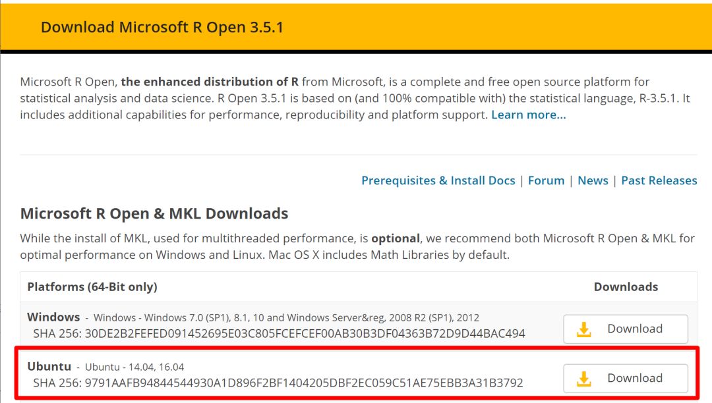Click the bold Ubuntu platform name

(x=50, y=366)
